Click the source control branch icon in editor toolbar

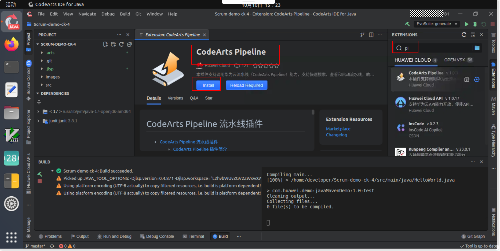362,35
